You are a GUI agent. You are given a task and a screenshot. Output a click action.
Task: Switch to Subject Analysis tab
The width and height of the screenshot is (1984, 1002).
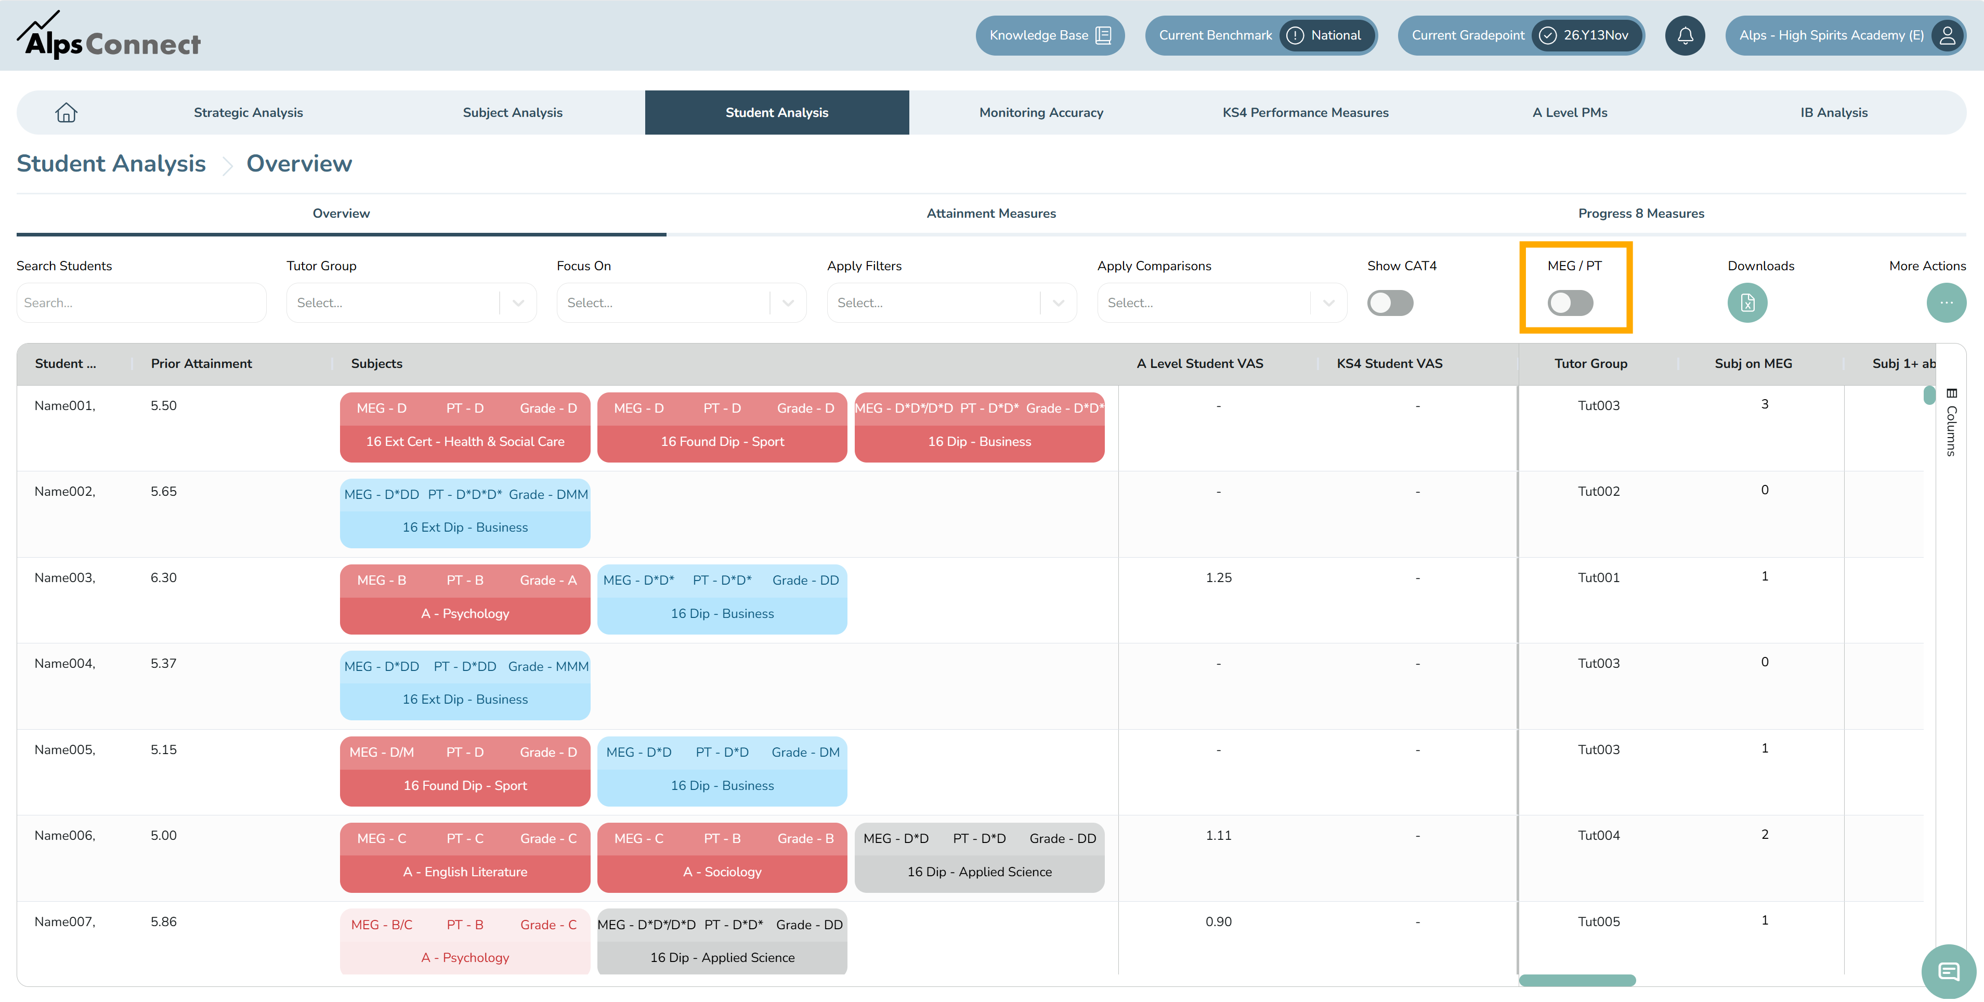click(x=512, y=112)
